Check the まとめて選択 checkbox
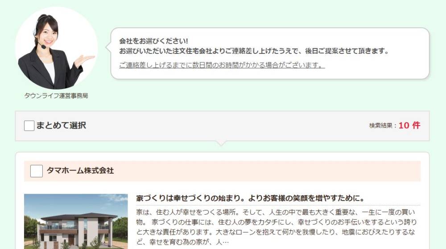This screenshot has width=446, height=249. pos(29,126)
